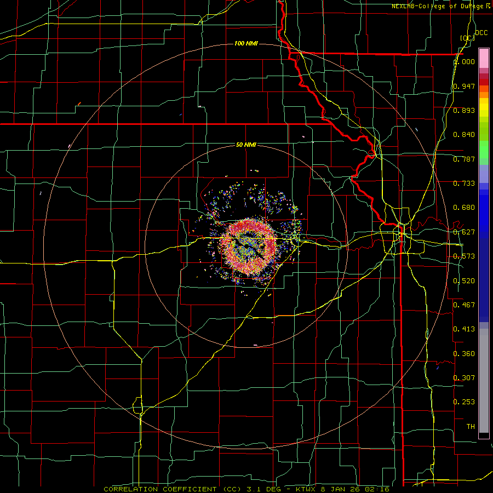Click the [CC] unit label
This screenshot has width=493, height=493.
click(467, 38)
